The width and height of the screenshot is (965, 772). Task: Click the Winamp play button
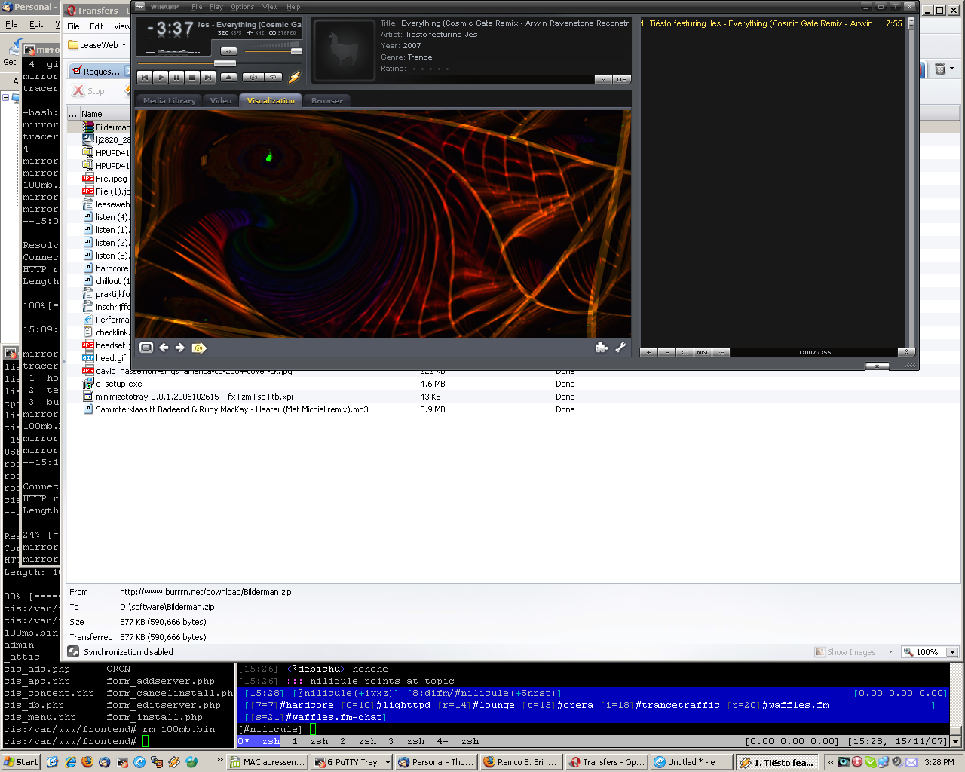161,77
